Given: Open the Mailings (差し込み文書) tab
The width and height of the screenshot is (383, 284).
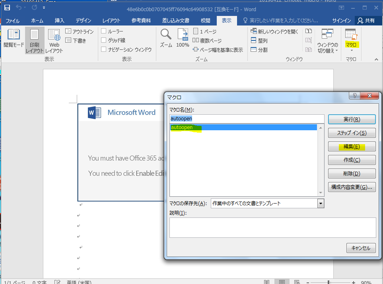Looking at the screenshot, I should [176, 21].
